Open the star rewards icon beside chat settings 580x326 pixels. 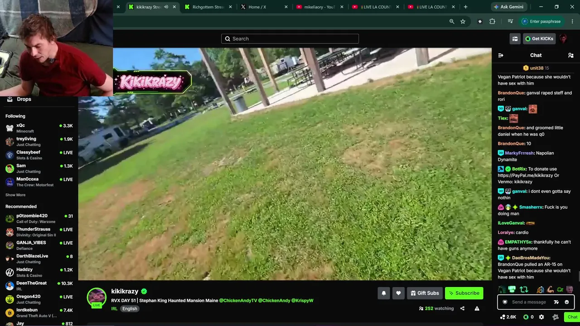click(x=556, y=317)
